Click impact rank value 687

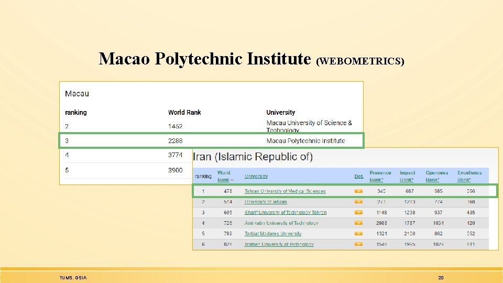[410, 191]
